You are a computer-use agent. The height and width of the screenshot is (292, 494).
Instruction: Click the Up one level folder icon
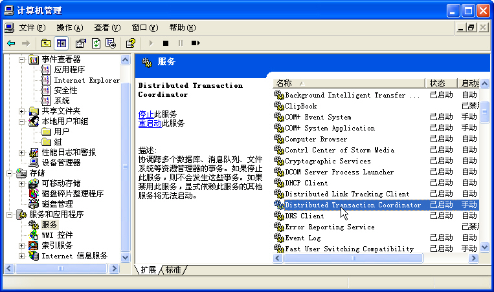click(46, 43)
